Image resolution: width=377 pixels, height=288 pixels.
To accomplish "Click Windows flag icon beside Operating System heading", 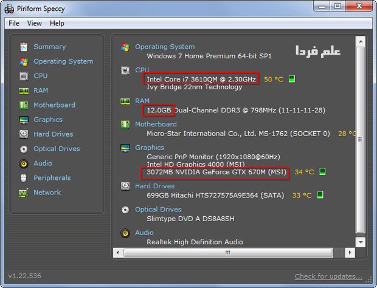I will point(125,47).
